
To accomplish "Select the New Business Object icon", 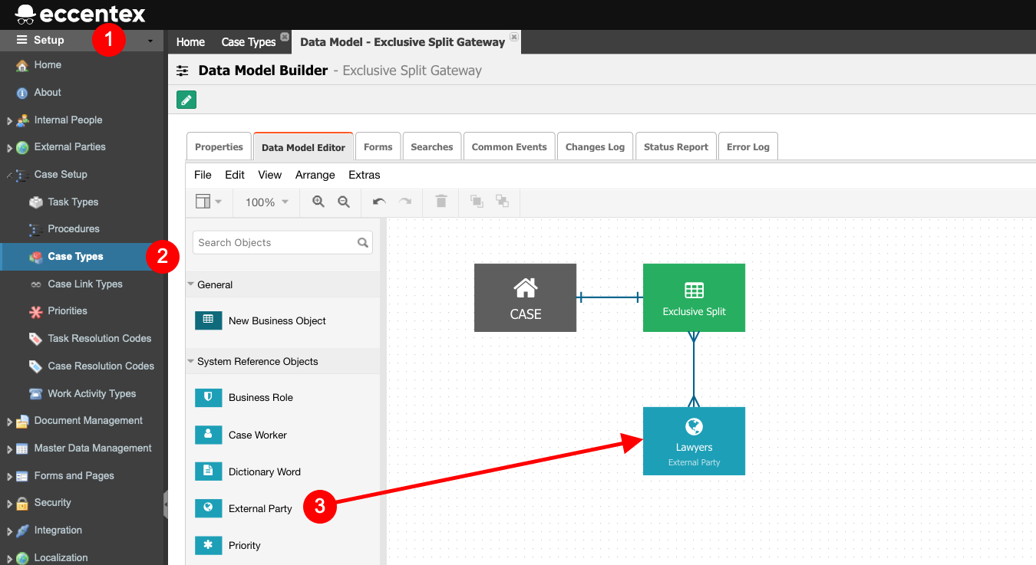I will click(x=208, y=320).
